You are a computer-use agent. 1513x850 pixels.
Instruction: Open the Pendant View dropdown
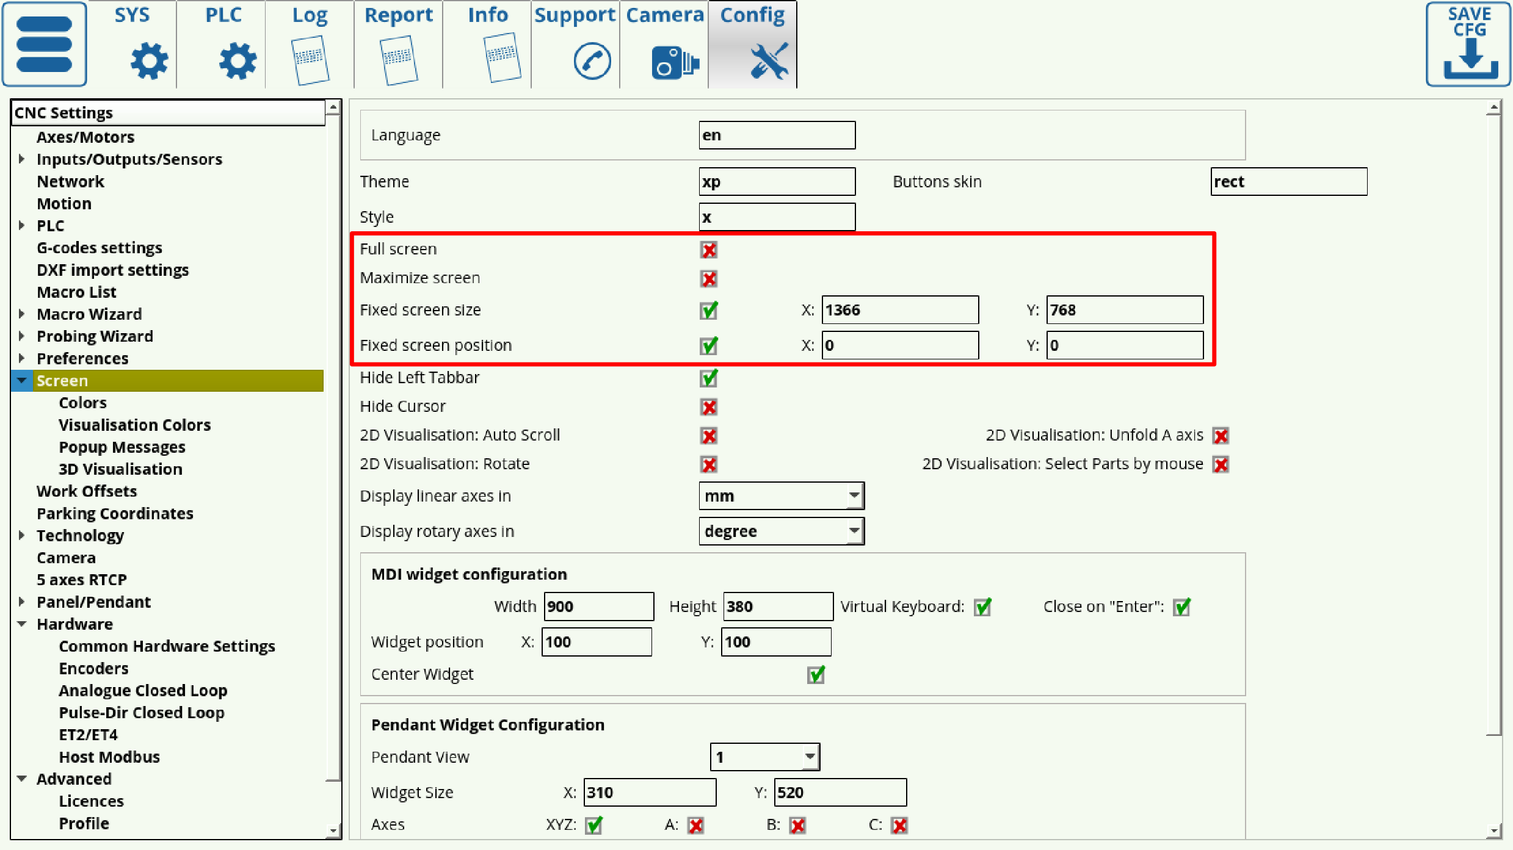[764, 757]
